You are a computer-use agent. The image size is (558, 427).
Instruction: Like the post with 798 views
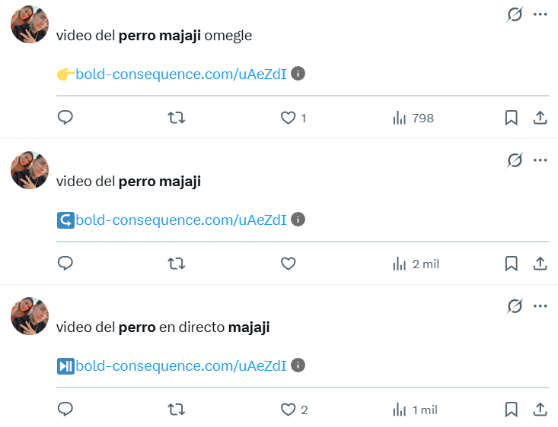288,118
